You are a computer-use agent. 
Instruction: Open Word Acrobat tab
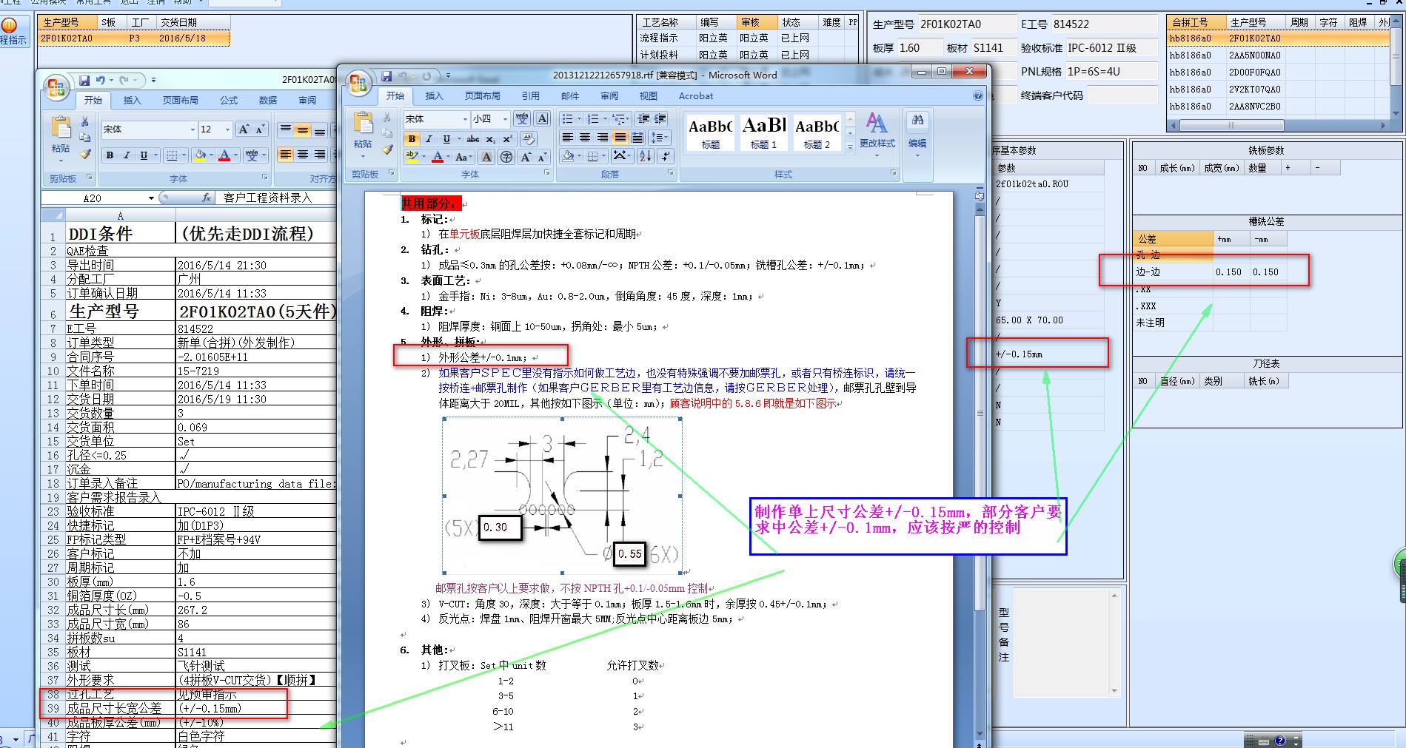696,96
